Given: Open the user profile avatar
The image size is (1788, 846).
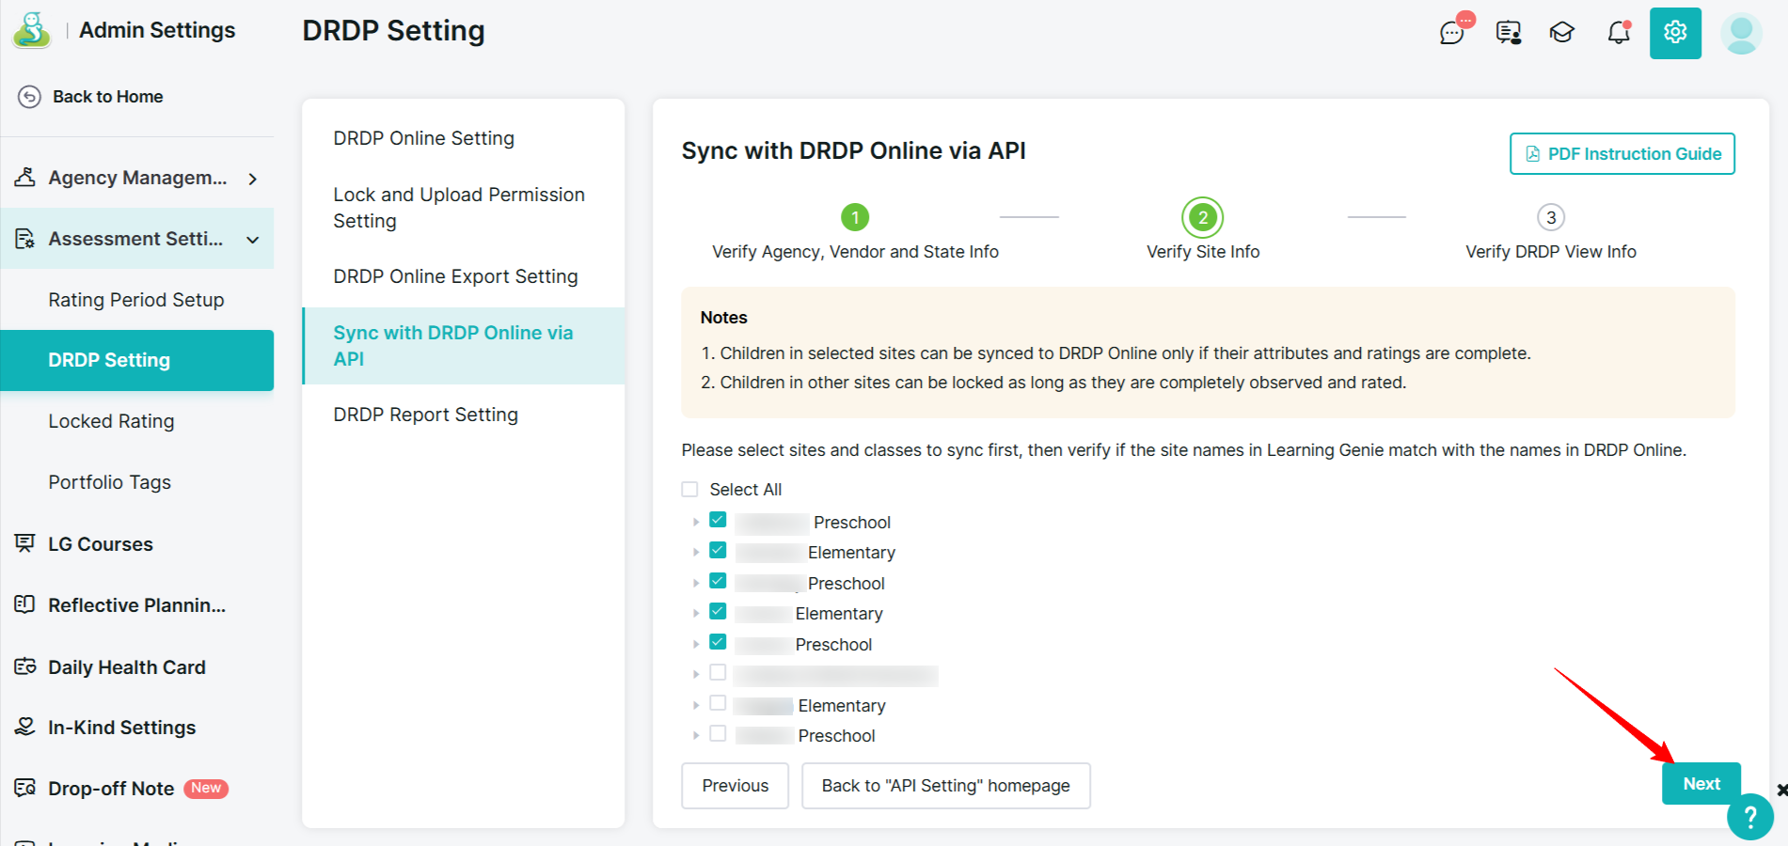Looking at the screenshot, I should click(1741, 33).
